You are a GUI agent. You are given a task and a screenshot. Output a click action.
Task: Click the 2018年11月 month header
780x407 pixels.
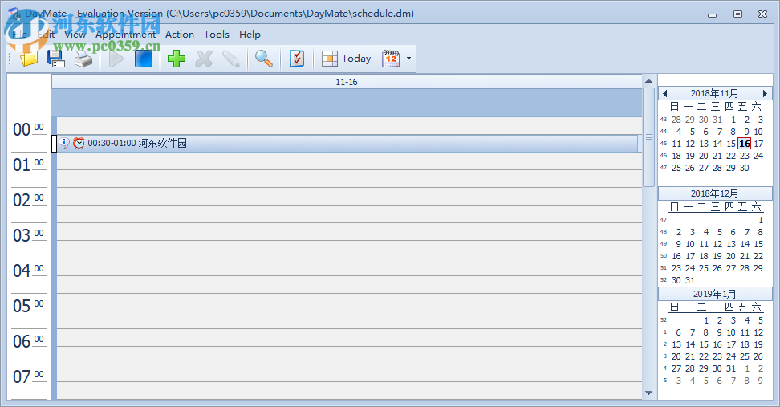pos(714,94)
